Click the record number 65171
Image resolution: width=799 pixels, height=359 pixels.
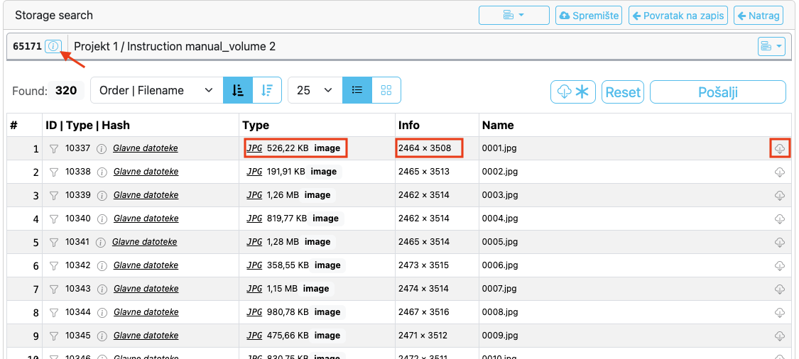coord(28,46)
